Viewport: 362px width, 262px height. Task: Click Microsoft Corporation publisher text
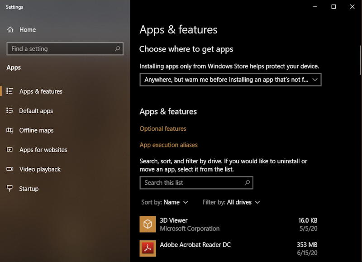click(x=190, y=229)
